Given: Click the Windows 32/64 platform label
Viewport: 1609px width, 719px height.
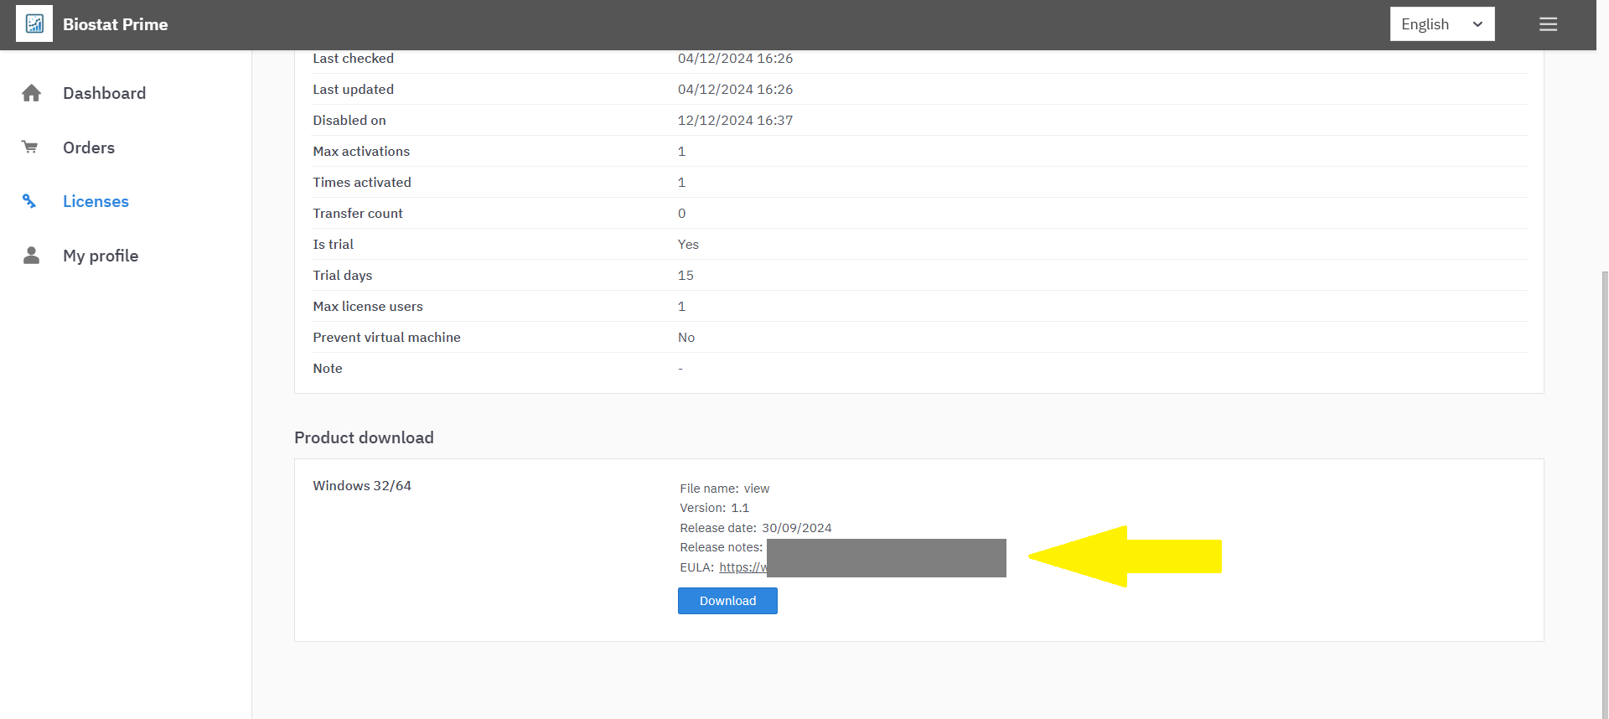Looking at the screenshot, I should coord(362,485).
